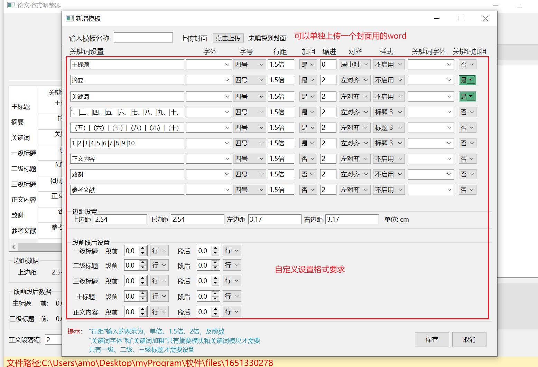Open bold dropdown in 二、|三、|四、 heading row

(308, 112)
